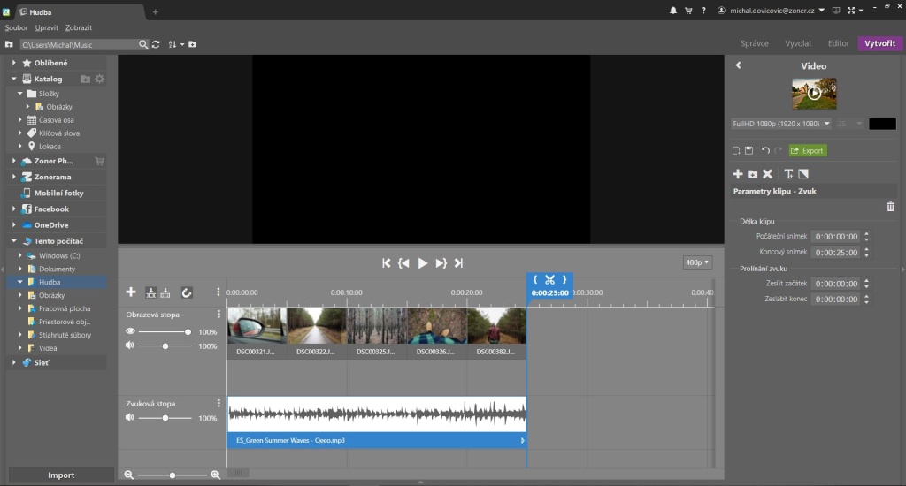Click the Koncový snímek time field
Screen dimensions: 906x486
click(836, 252)
